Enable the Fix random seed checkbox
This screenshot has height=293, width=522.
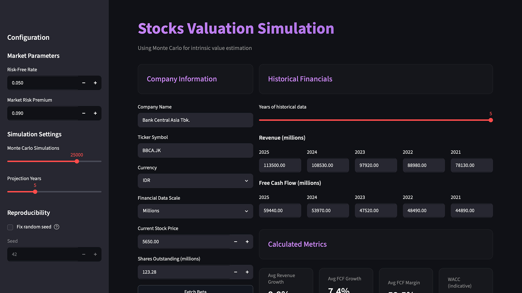coord(10,227)
